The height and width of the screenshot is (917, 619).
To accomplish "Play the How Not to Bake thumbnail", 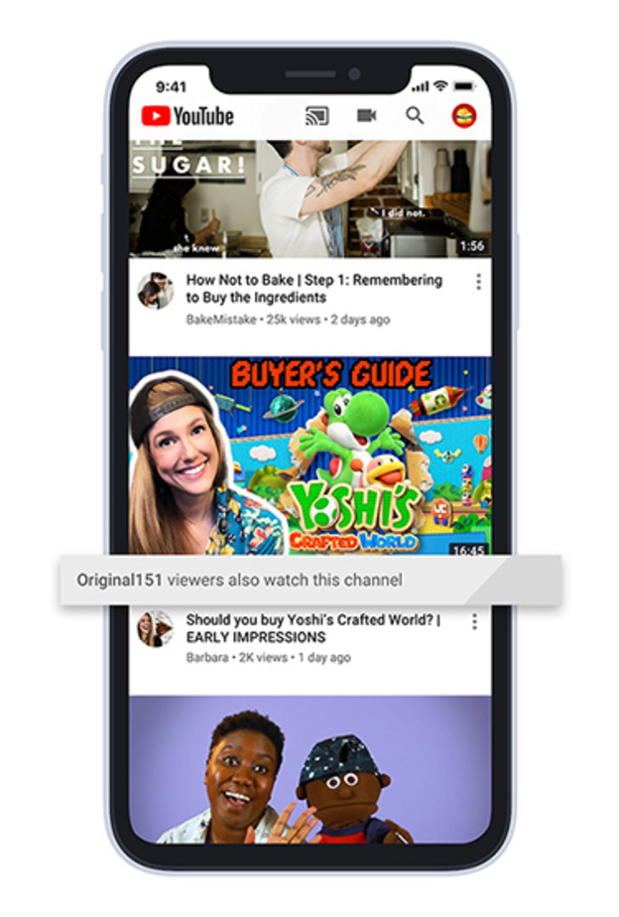I will pyautogui.click(x=309, y=198).
